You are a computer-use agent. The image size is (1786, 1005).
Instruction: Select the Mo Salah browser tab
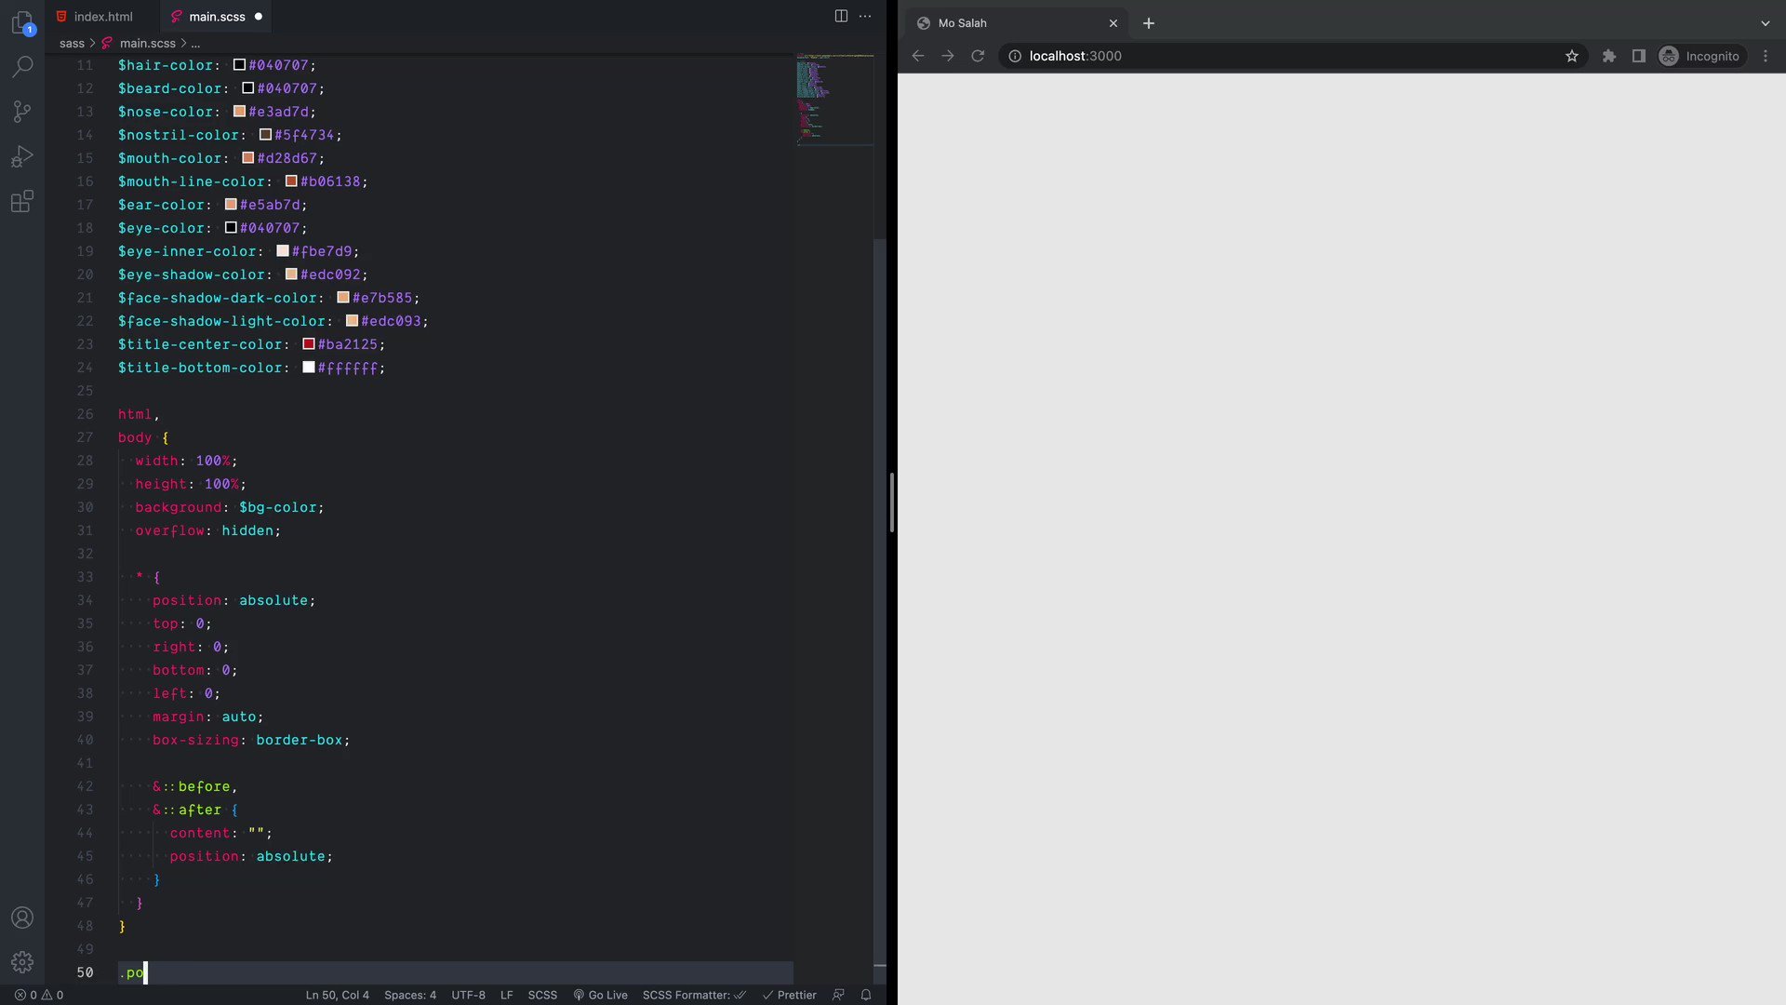point(1017,23)
